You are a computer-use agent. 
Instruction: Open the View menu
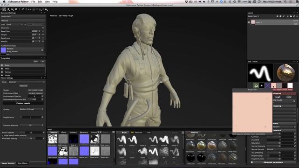click(47, 2)
